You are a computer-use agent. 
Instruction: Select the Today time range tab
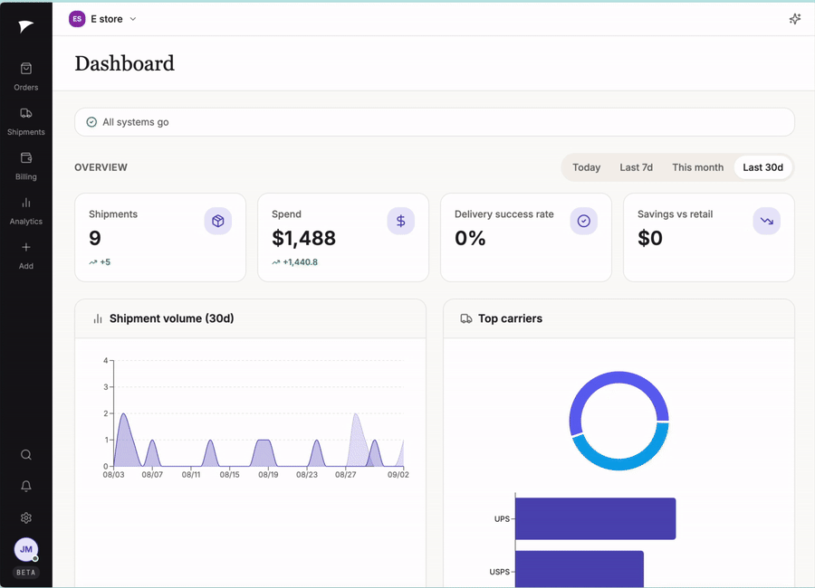click(x=586, y=167)
